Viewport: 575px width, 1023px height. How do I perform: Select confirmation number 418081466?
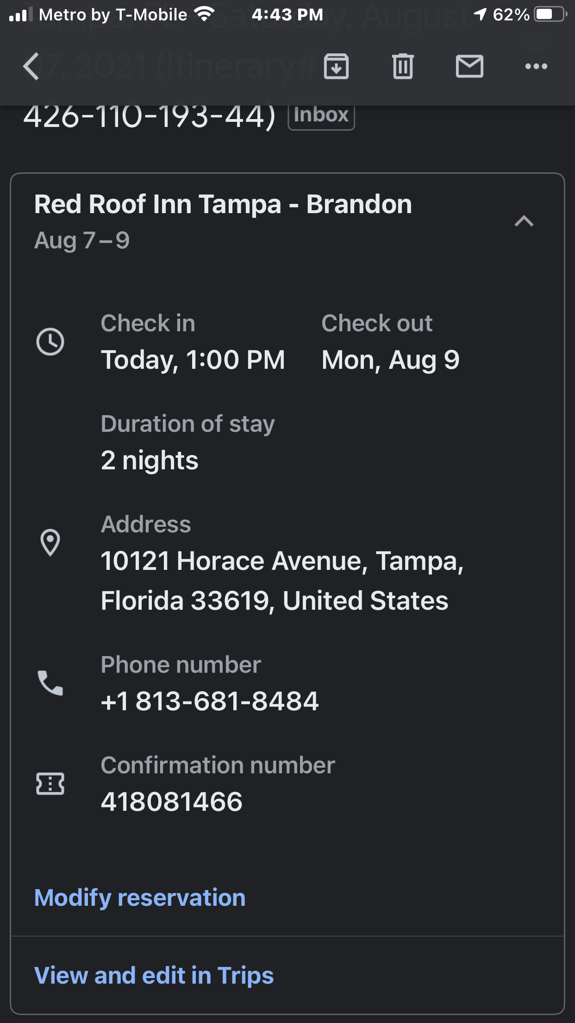click(x=172, y=802)
